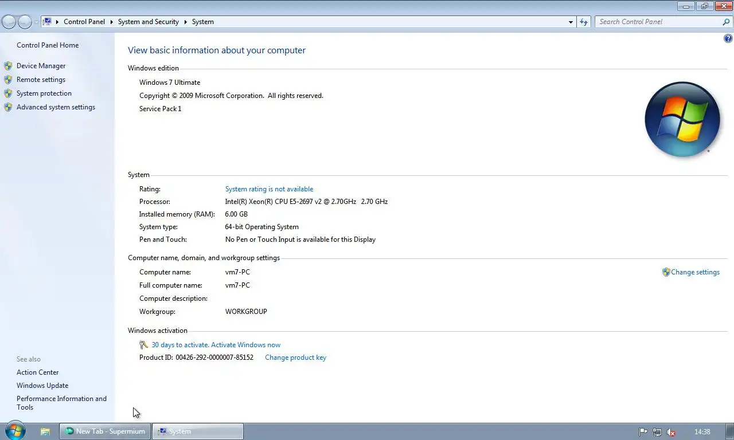Click the processor text Intel(R) Xeon(R)
The height and width of the screenshot is (440, 734).
(x=306, y=202)
